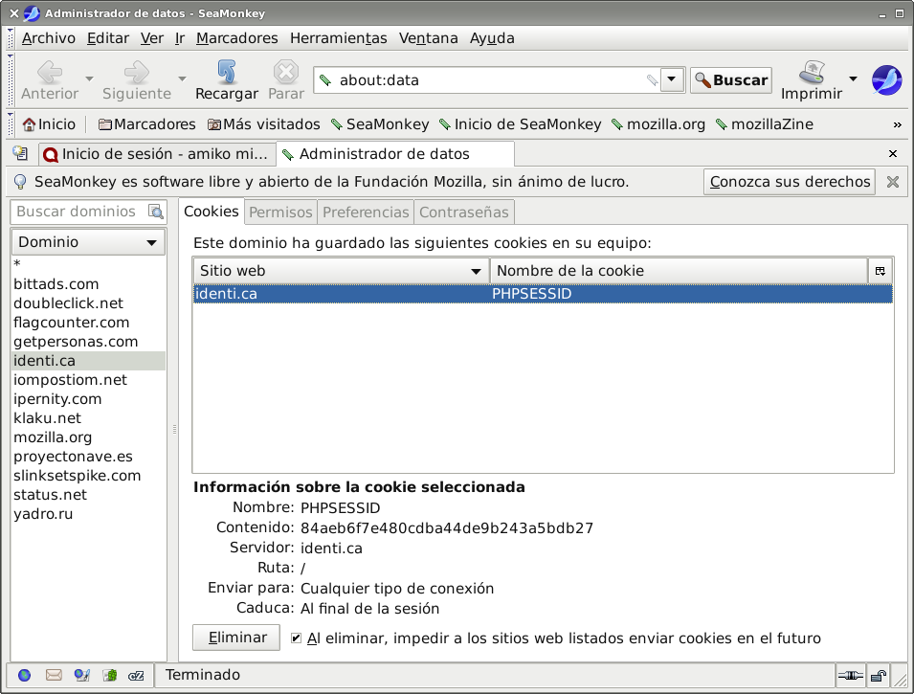Select doubleclick.net in the domain list
This screenshot has height=694, width=914.
68,303
